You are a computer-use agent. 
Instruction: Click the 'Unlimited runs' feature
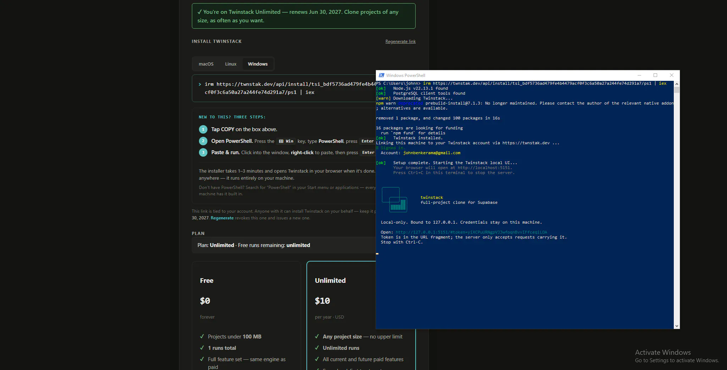(341, 348)
